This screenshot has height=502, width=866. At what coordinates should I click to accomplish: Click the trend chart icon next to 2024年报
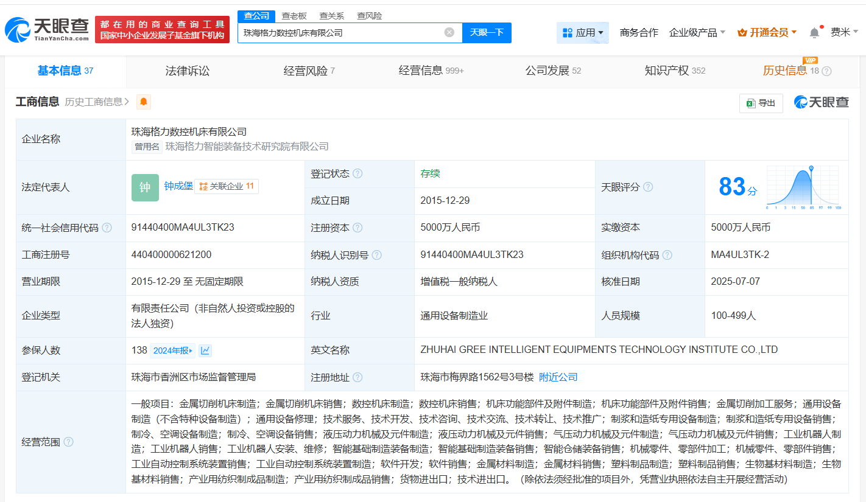pos(205,350)
